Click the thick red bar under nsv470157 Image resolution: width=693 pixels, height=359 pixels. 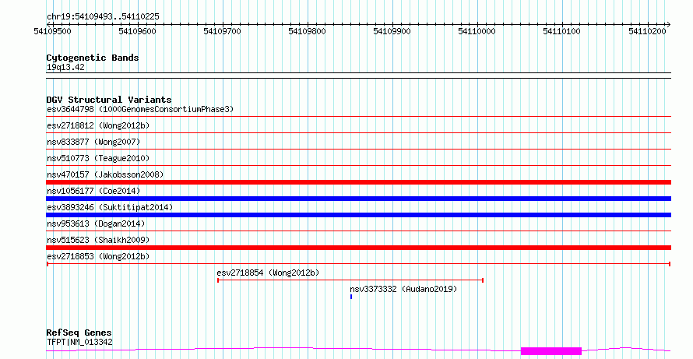click(358, 182)
